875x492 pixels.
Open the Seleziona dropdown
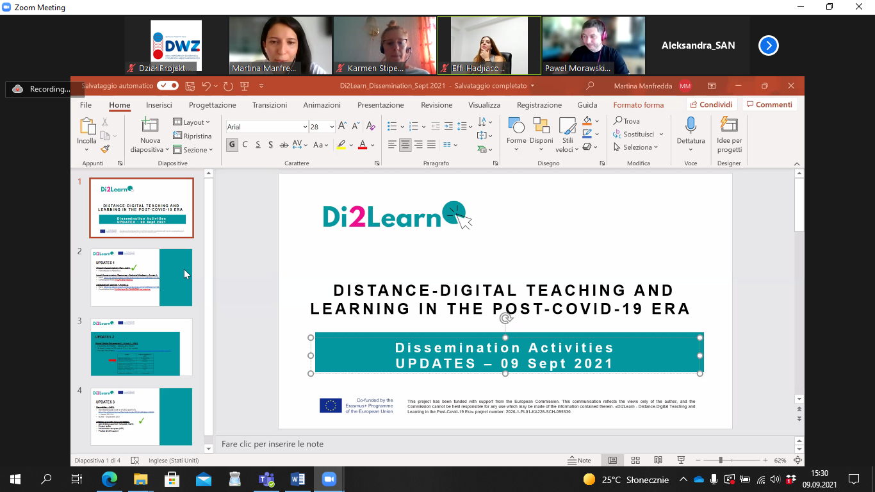[x=635, y=147]
